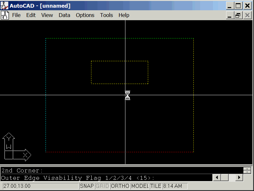254x191 pixels.
Task: Maximize the AutoCAD application window
Action: 238,6
